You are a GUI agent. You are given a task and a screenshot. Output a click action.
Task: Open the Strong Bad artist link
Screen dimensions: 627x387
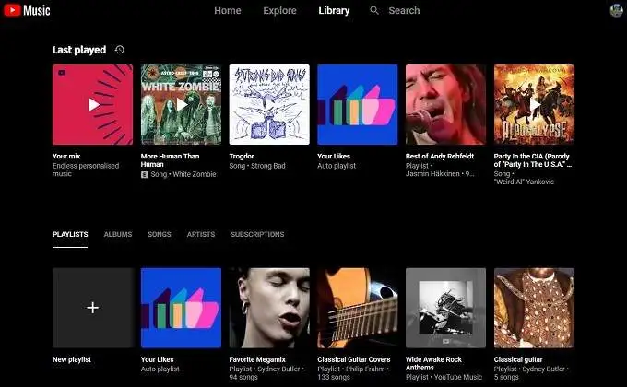pyautogui.click(x=268, y=166)
